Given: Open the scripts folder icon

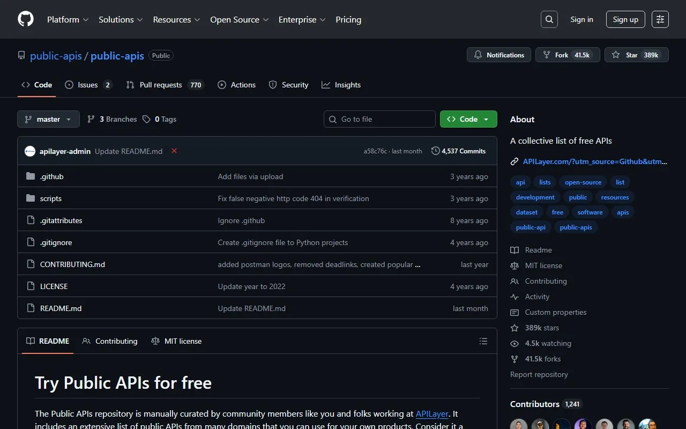Looking at the screenshot, I should [x=31, y=198].
